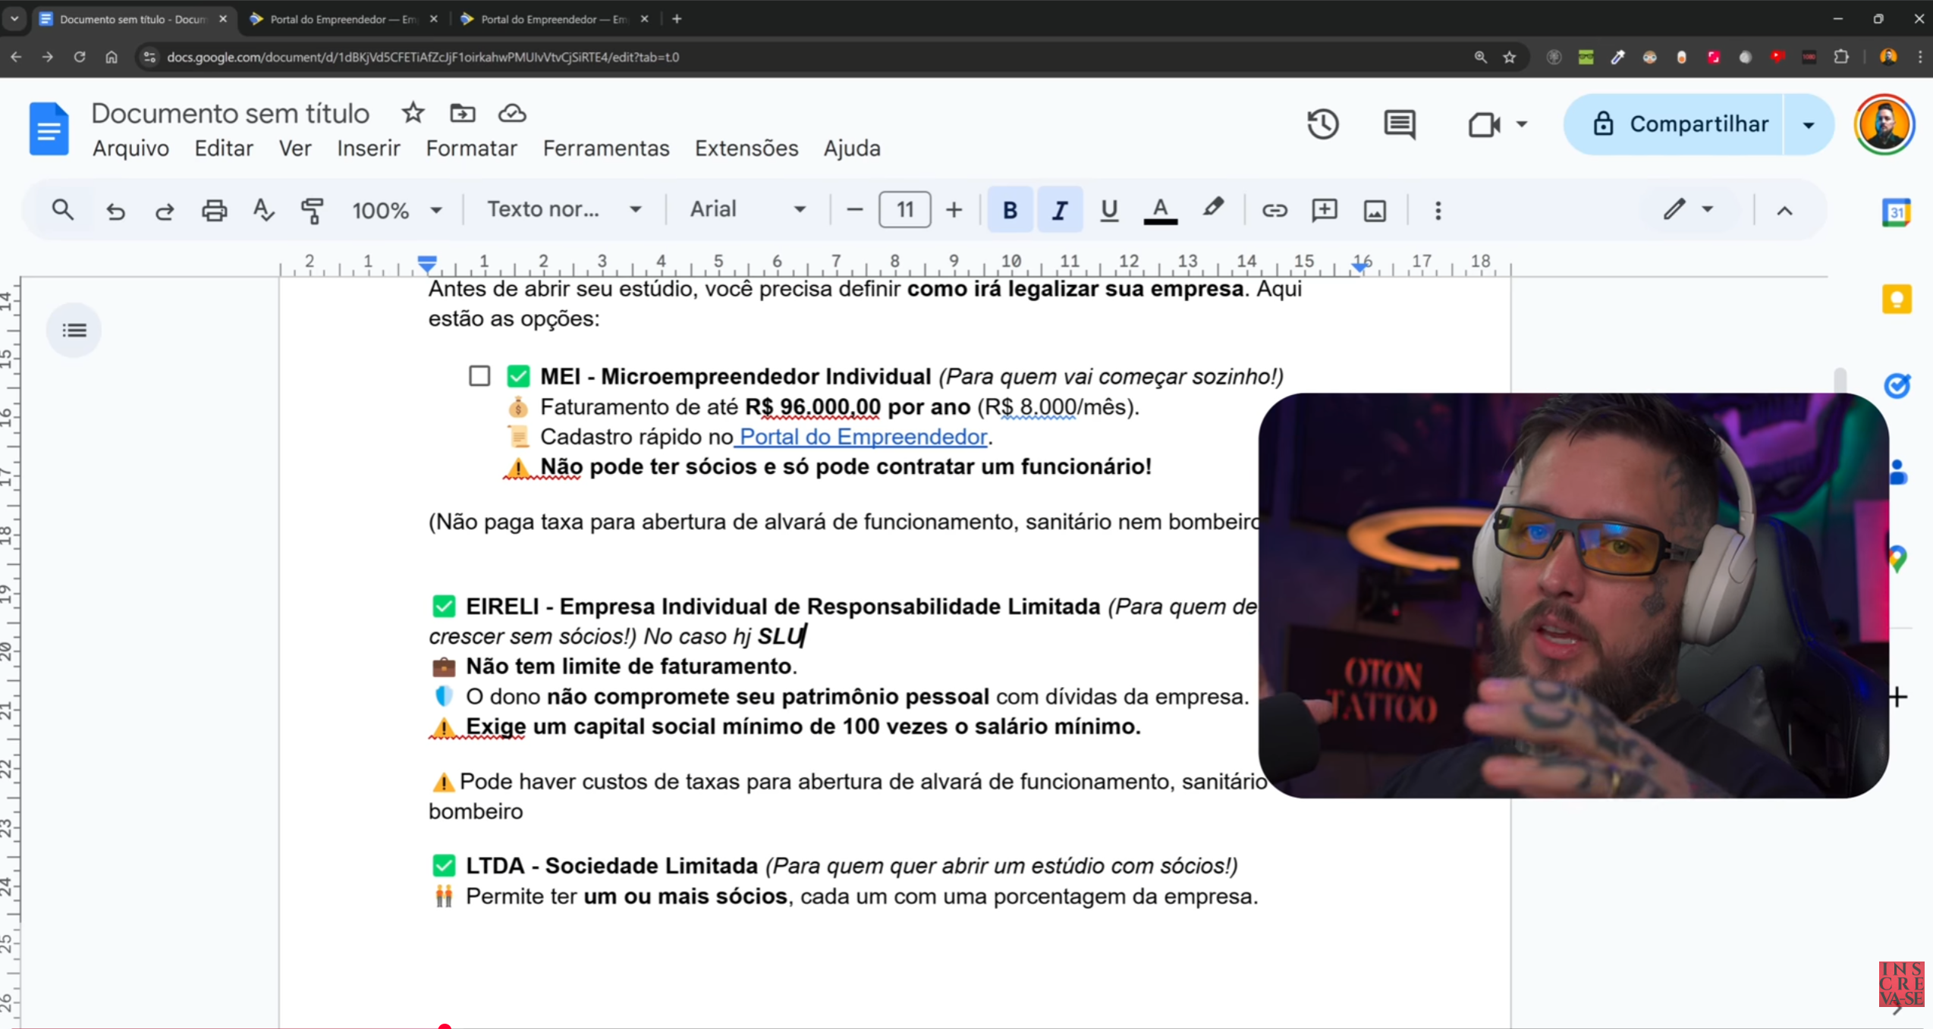The height and width of the screenshot is (1029, 1933).
Task: Bookmark this page star in address bar
Action: [1510, 57]
